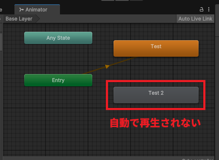Select the orange Test state node
Image resolution: width=219 pixels, height=160 pixels.
156,48
